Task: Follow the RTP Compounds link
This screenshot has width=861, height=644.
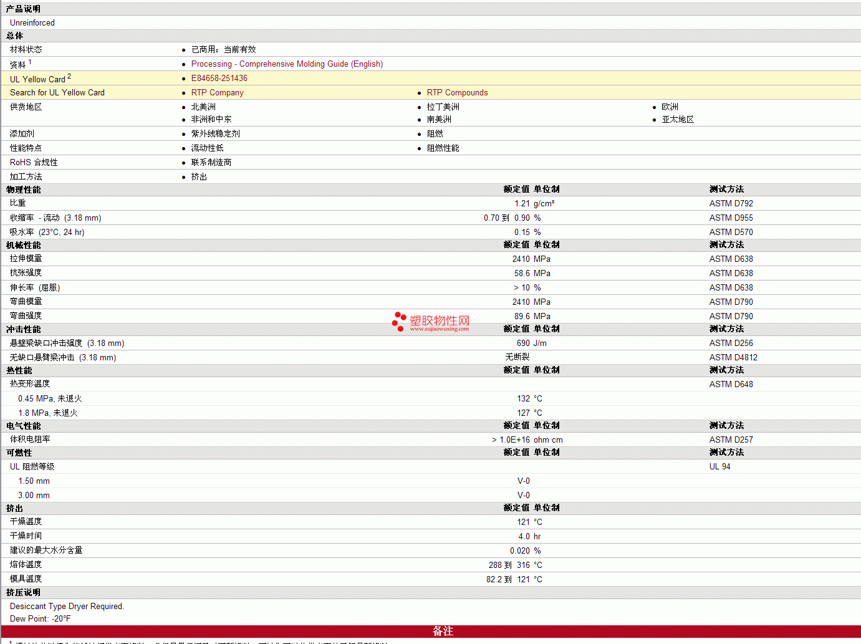Action: coord(457,93)
